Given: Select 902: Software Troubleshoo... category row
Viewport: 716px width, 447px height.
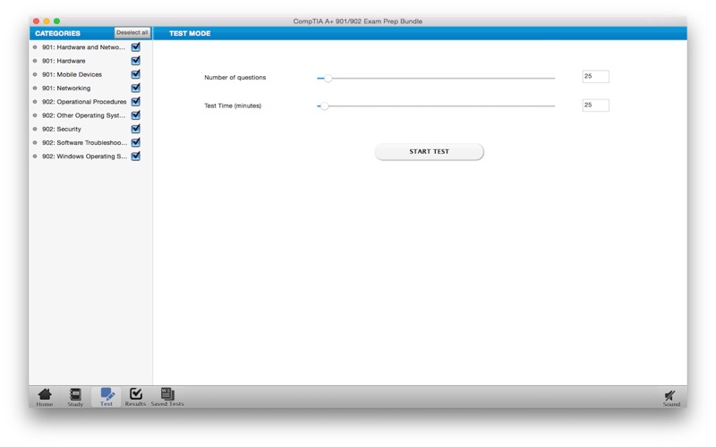Looking at the screenshot, I should click(x=90, y=143).
